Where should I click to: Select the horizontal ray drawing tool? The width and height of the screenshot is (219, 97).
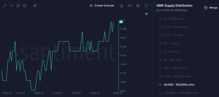coord(11,6)
